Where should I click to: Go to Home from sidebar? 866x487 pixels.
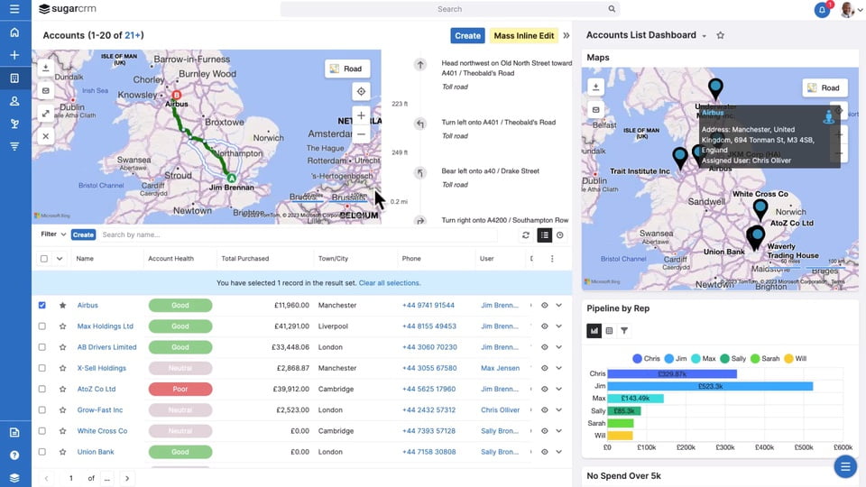[14, 32]
